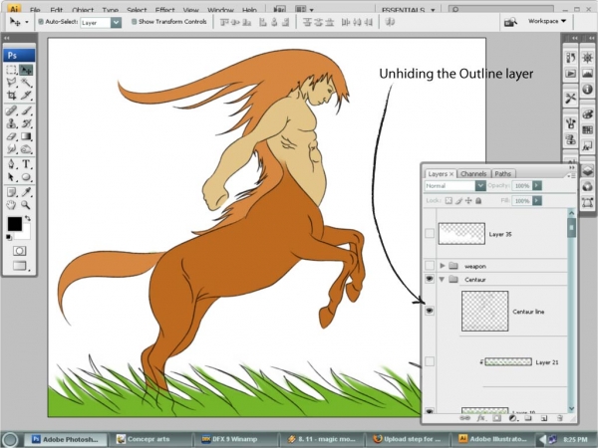Select the Ellipse shape tool
Image resolution: width=598 pixels, height=448 pixels.
(26, 177)
